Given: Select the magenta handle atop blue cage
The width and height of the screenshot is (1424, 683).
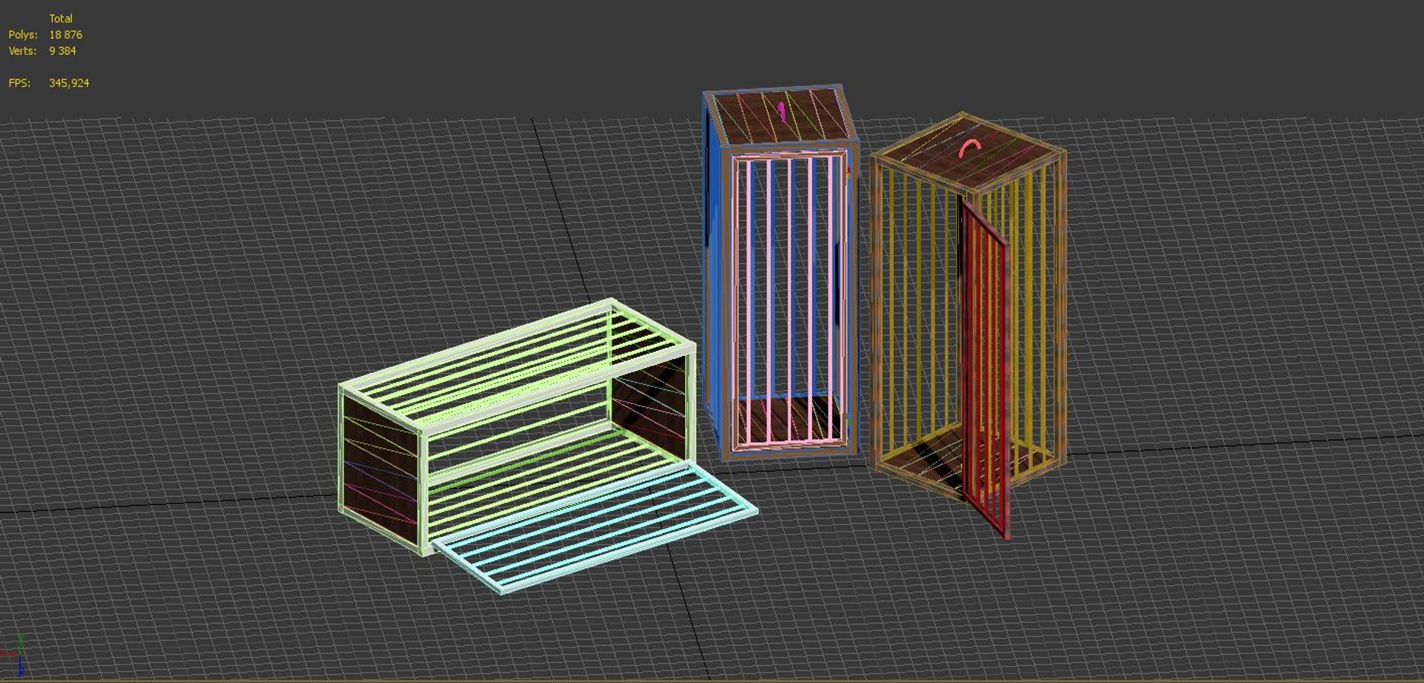Looking at the screenshot, I should [782, 112].
